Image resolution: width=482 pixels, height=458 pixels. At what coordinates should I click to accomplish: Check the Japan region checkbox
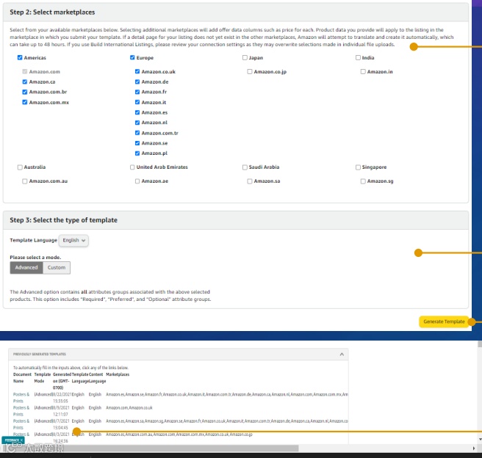(x=245, y=57)
